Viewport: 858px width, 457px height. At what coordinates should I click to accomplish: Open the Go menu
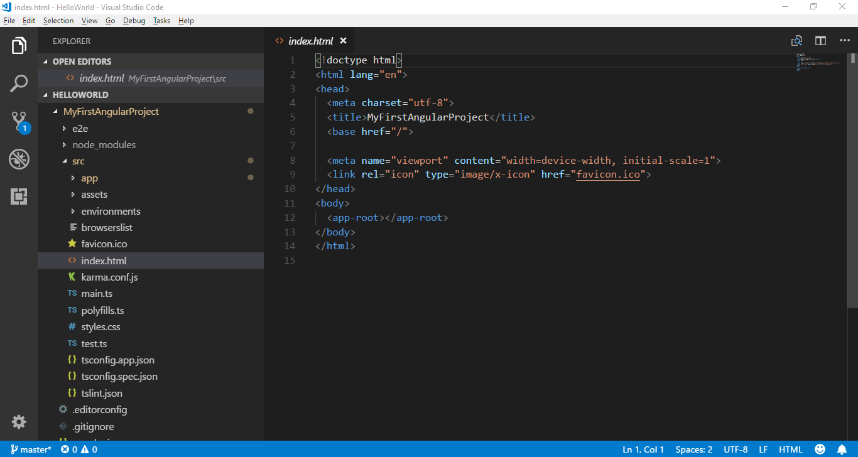point(111,21)
